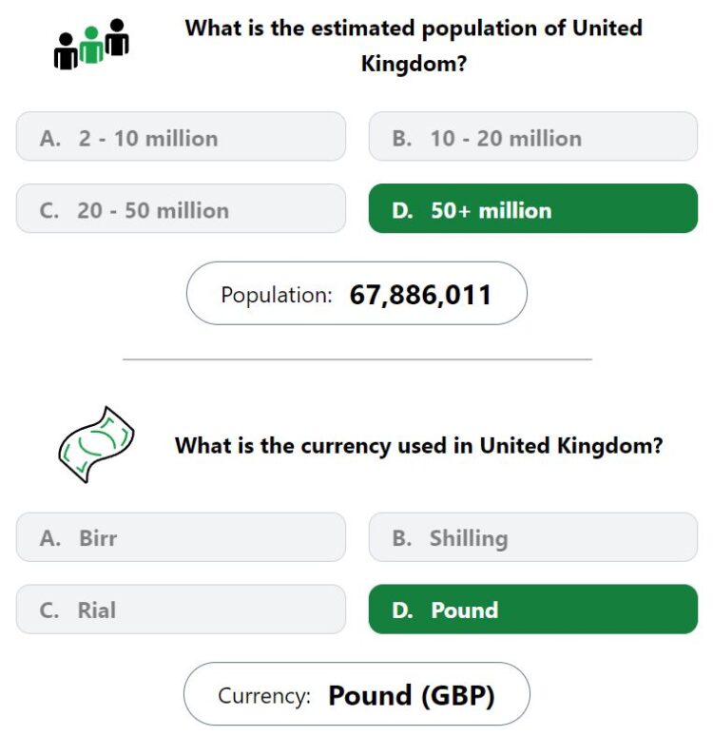The height and width of the screenshot is (736, 713).
Task: Choose the green D. 50+ million option
Action: [533, 208]
